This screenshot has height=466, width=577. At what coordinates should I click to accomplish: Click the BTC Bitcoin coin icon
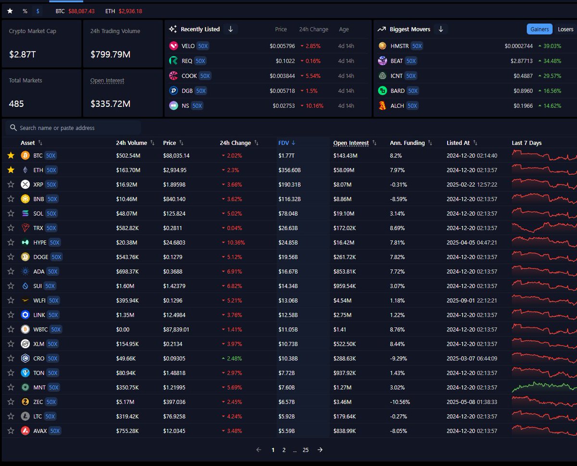(25, 155)
